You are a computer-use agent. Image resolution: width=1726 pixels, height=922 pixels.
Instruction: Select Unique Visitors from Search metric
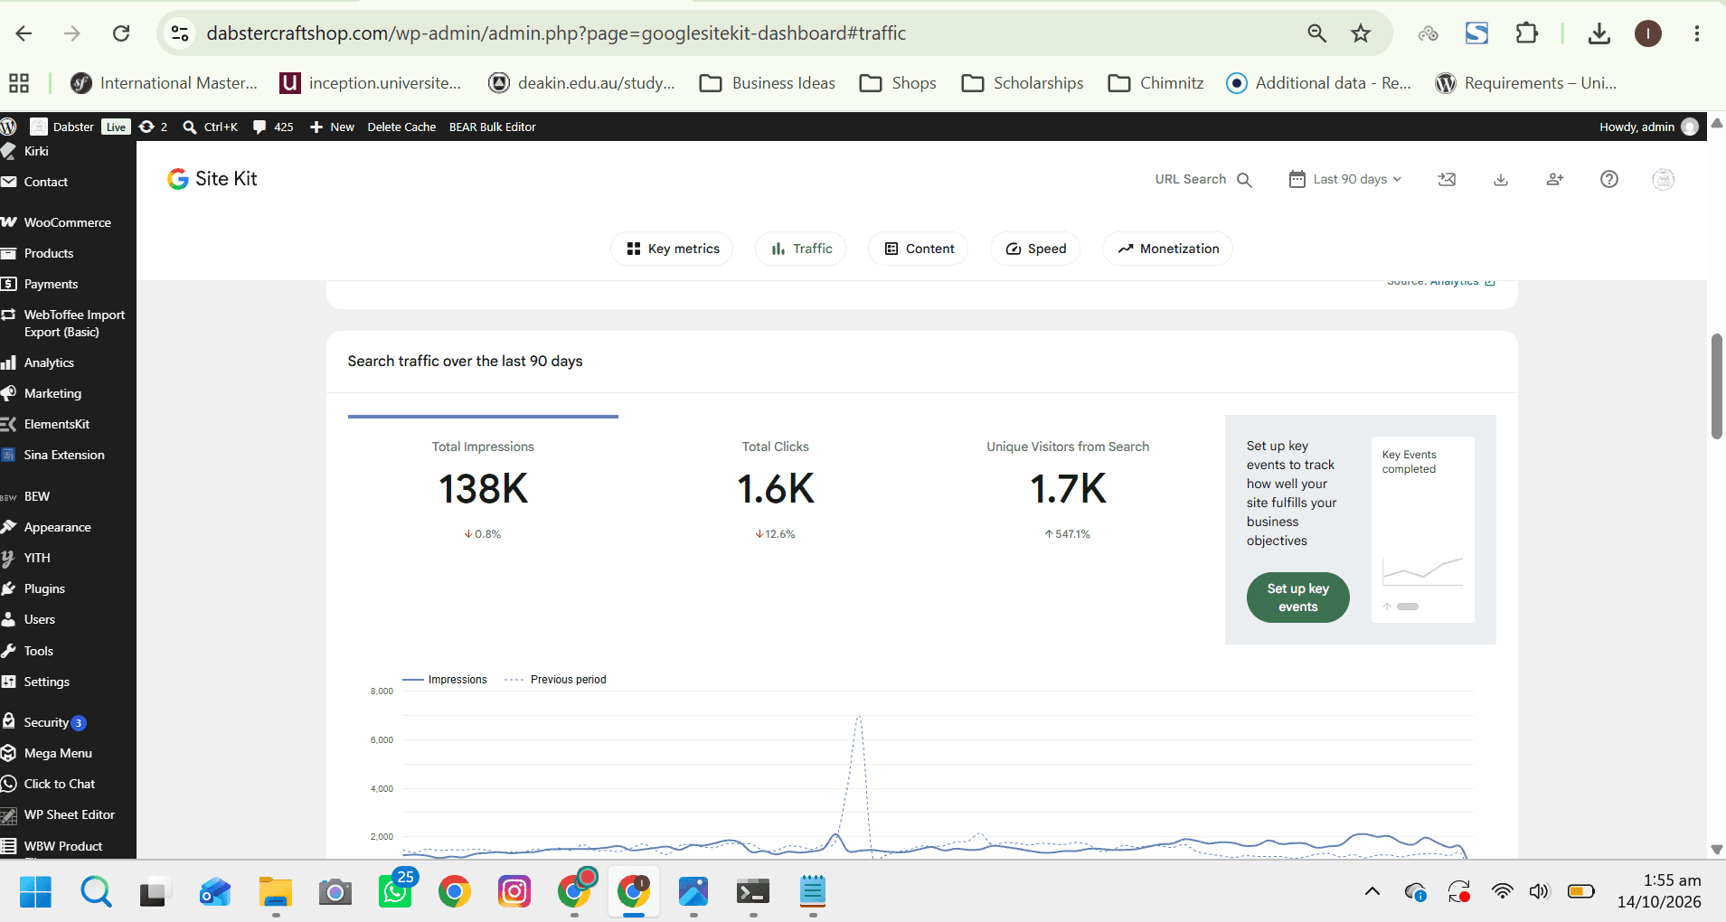(1068, 488)
